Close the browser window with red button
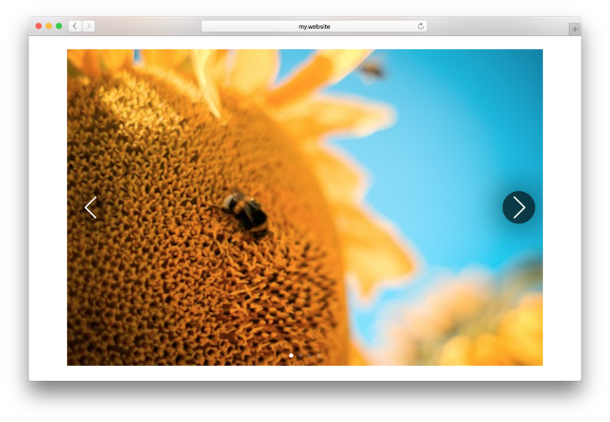This screenshot has width=610, height=422. tap(39, 26)
